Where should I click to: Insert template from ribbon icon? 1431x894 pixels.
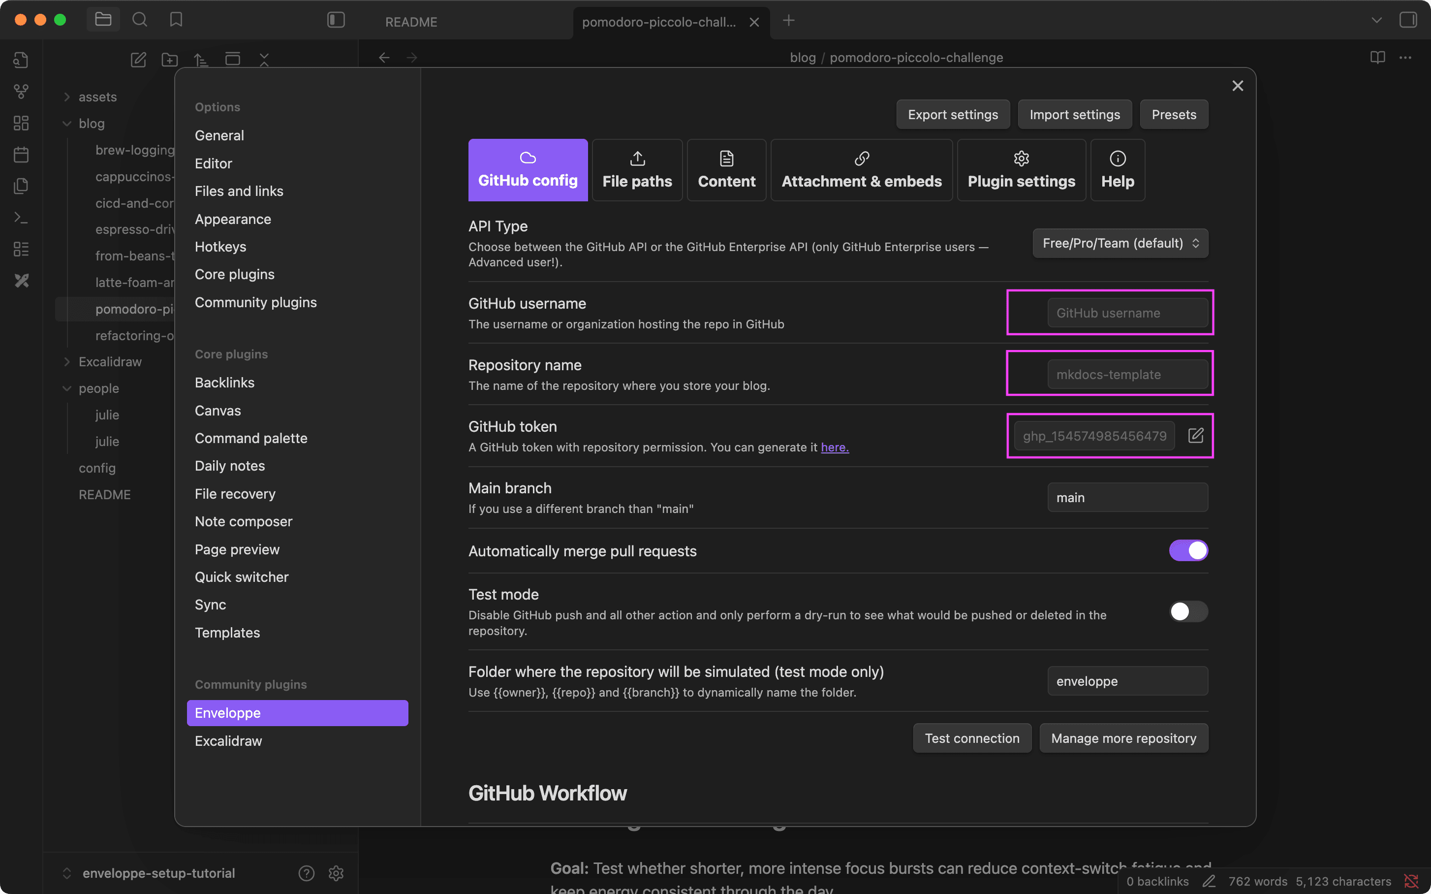pyautogui.click(x=21, y=186)
